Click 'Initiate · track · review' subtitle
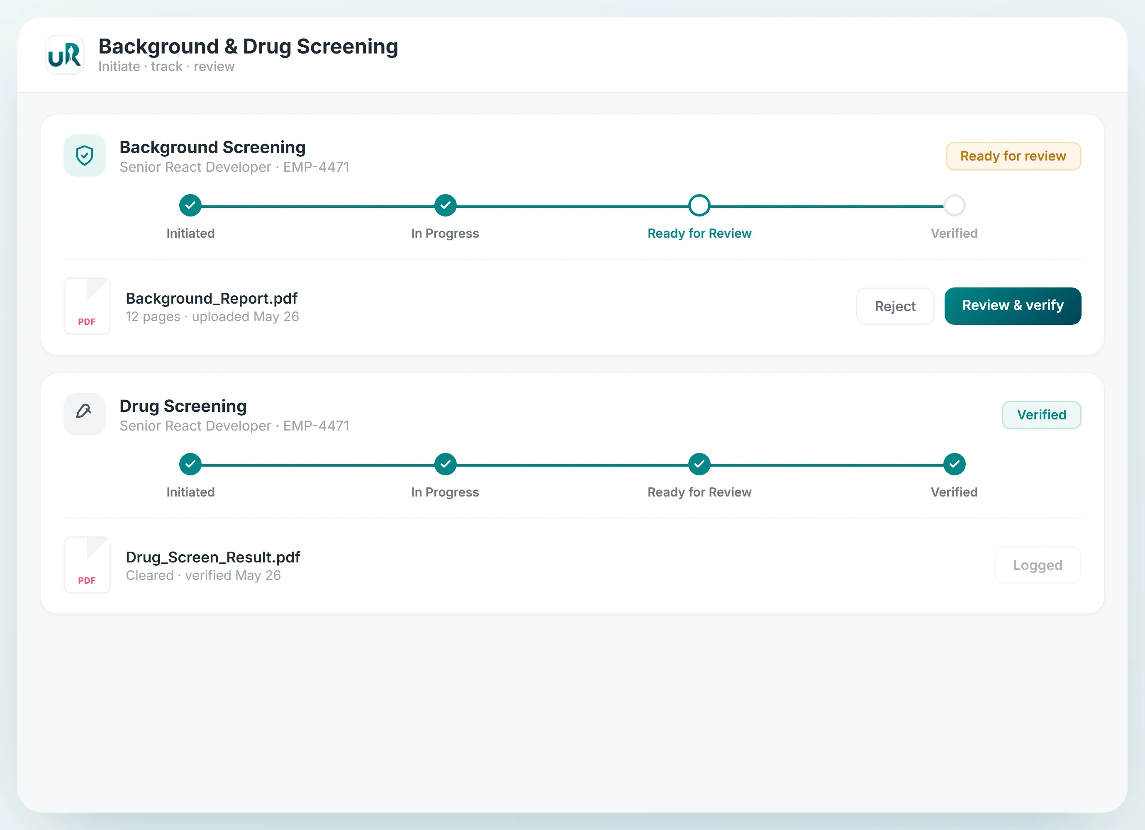 click(x=167, y=67)
